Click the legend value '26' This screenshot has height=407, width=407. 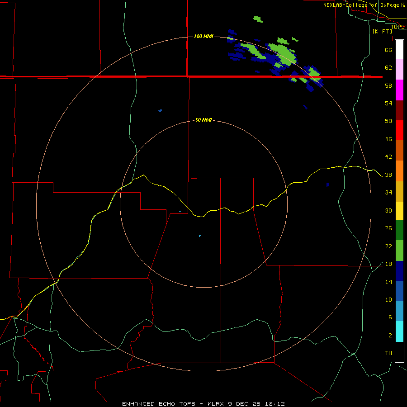(388, 228)
